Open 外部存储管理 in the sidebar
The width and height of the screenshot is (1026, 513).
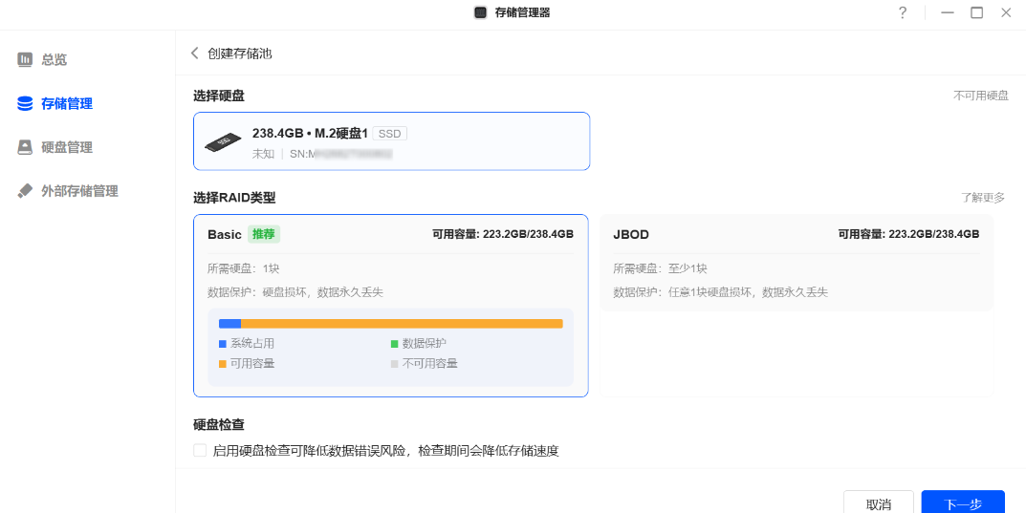click(x=79, y=191)
